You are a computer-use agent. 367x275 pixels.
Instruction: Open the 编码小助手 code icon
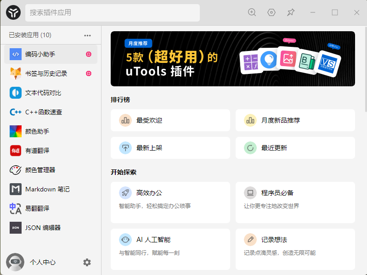(x=16, y=54)
